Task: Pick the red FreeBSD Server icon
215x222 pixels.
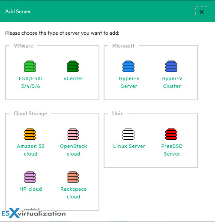Action: 171,134
